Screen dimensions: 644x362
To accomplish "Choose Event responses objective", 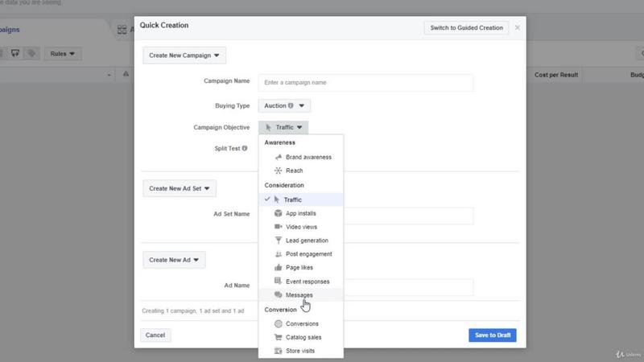I will point(301,281).
